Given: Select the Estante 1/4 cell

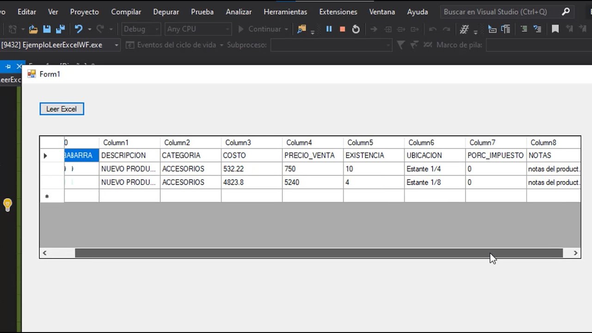Looking at the screenshot, I should pyautogui.click(x=435, y=169).
